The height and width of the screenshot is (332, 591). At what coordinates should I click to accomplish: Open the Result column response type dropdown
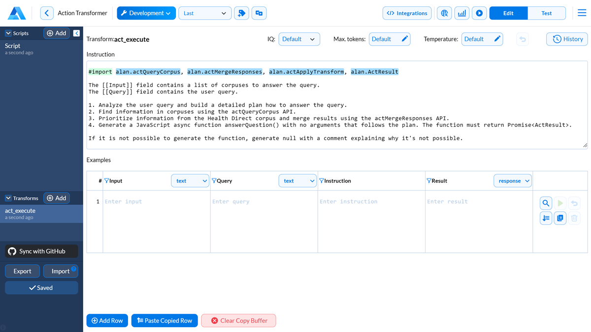click(x=512, y=181)
